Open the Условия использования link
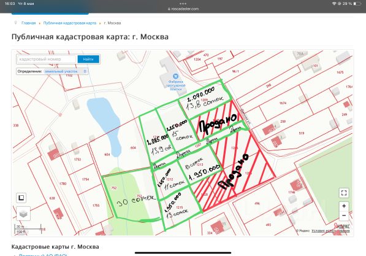Viewport: 366px width, 256px height. pos(330,231)
